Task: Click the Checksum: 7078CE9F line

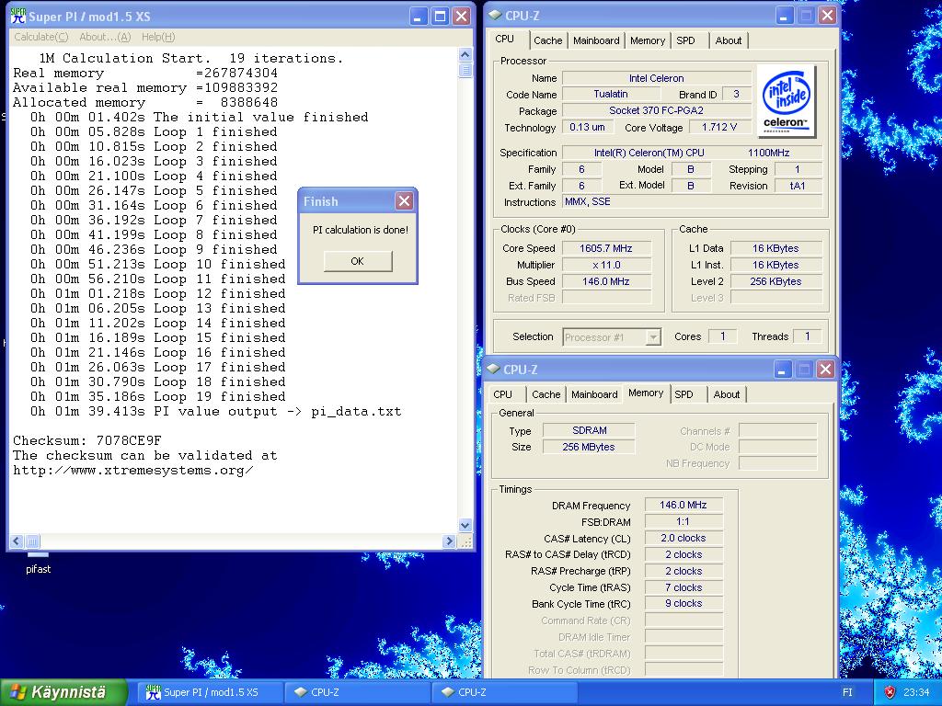Action: click(x=87, y=440)
